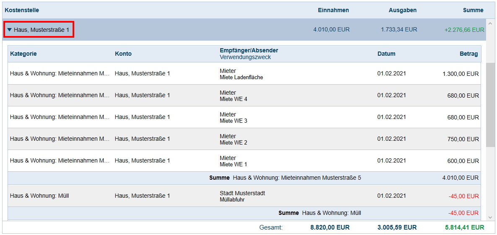This screenshot has width=497, height=235.
Task: Click the top Summe column header
Action: (473, 10)
